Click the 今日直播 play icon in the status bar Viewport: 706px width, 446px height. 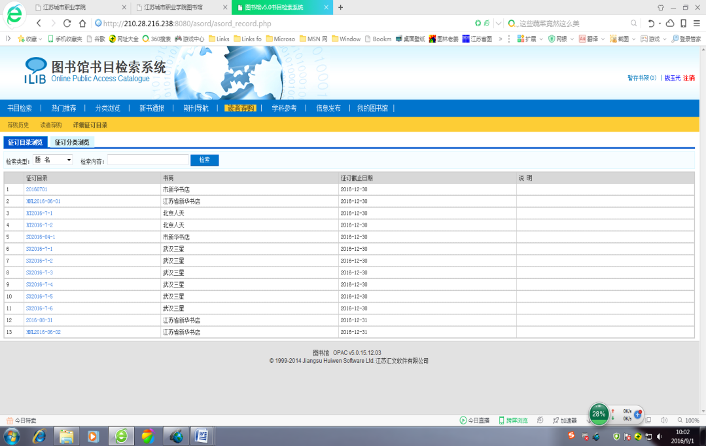[463, 420]
